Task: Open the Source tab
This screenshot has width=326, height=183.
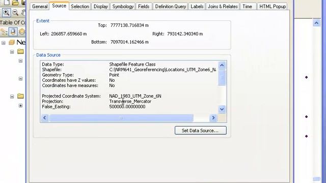Action: [x=59, y=6]
